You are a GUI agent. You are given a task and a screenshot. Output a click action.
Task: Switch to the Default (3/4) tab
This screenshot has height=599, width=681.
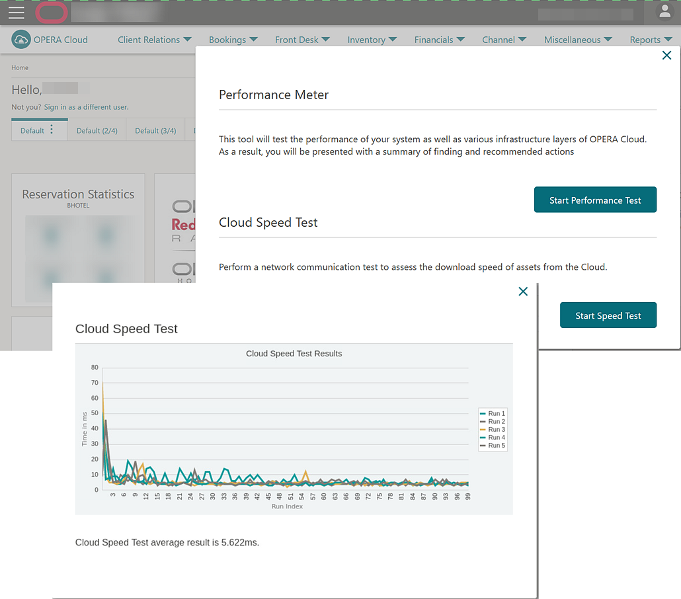point(155,131)
